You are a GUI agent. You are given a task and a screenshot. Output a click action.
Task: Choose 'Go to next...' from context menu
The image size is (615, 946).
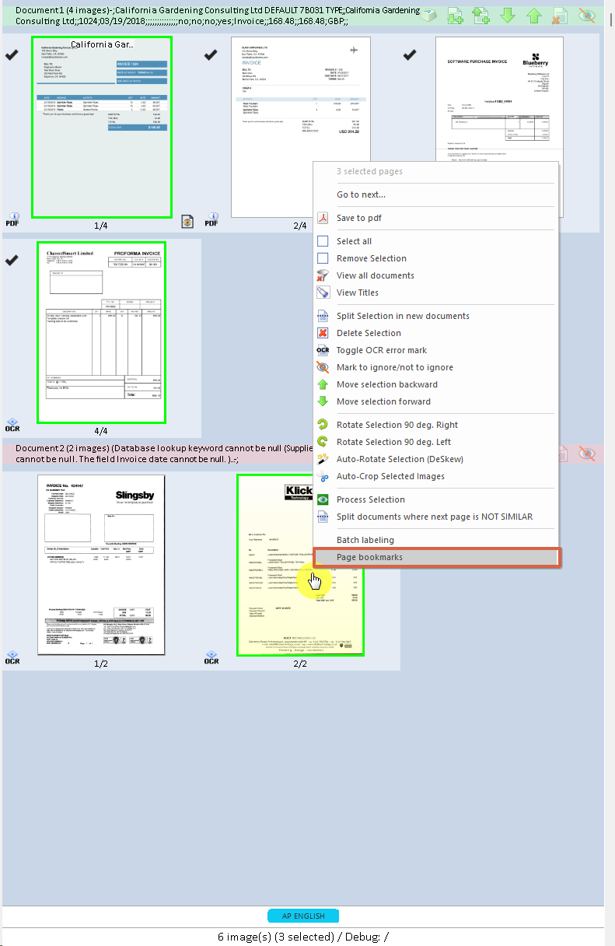coord(361,194)
